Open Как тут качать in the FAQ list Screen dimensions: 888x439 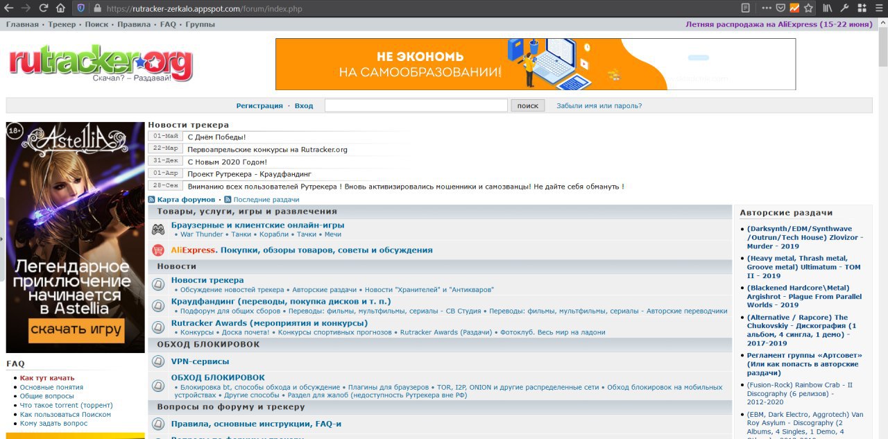coord(47,378)
